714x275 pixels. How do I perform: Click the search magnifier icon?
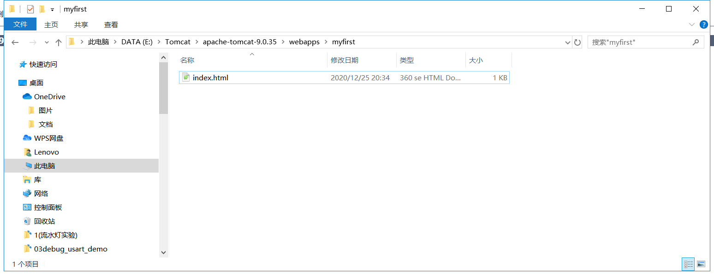coord(696,42)
